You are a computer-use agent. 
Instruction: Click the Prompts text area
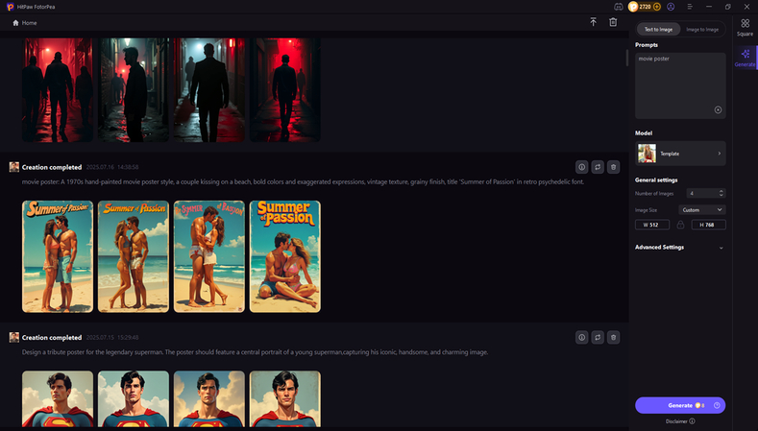(x=680, y=85)
